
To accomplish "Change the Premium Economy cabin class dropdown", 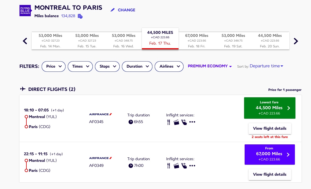I will pyautogui.click(x=210, y=66).
